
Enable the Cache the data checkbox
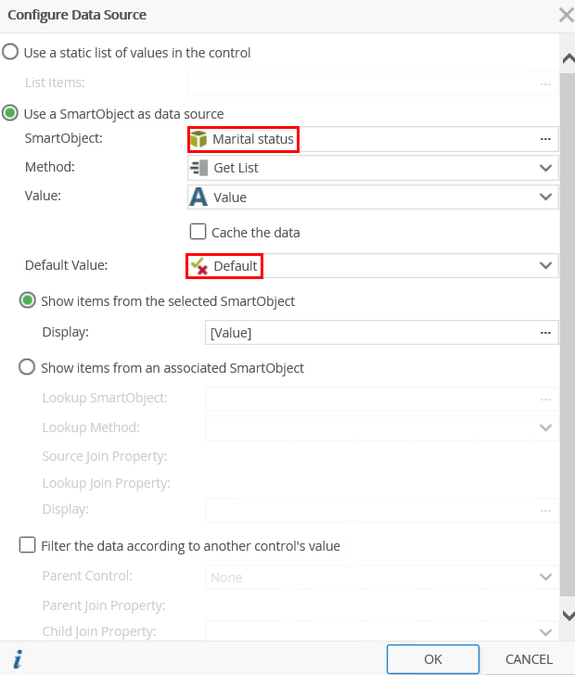click(198, 232)
